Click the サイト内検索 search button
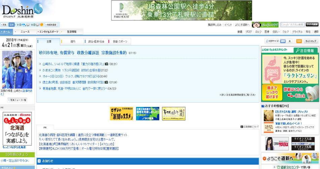 [x=312, y=25]
